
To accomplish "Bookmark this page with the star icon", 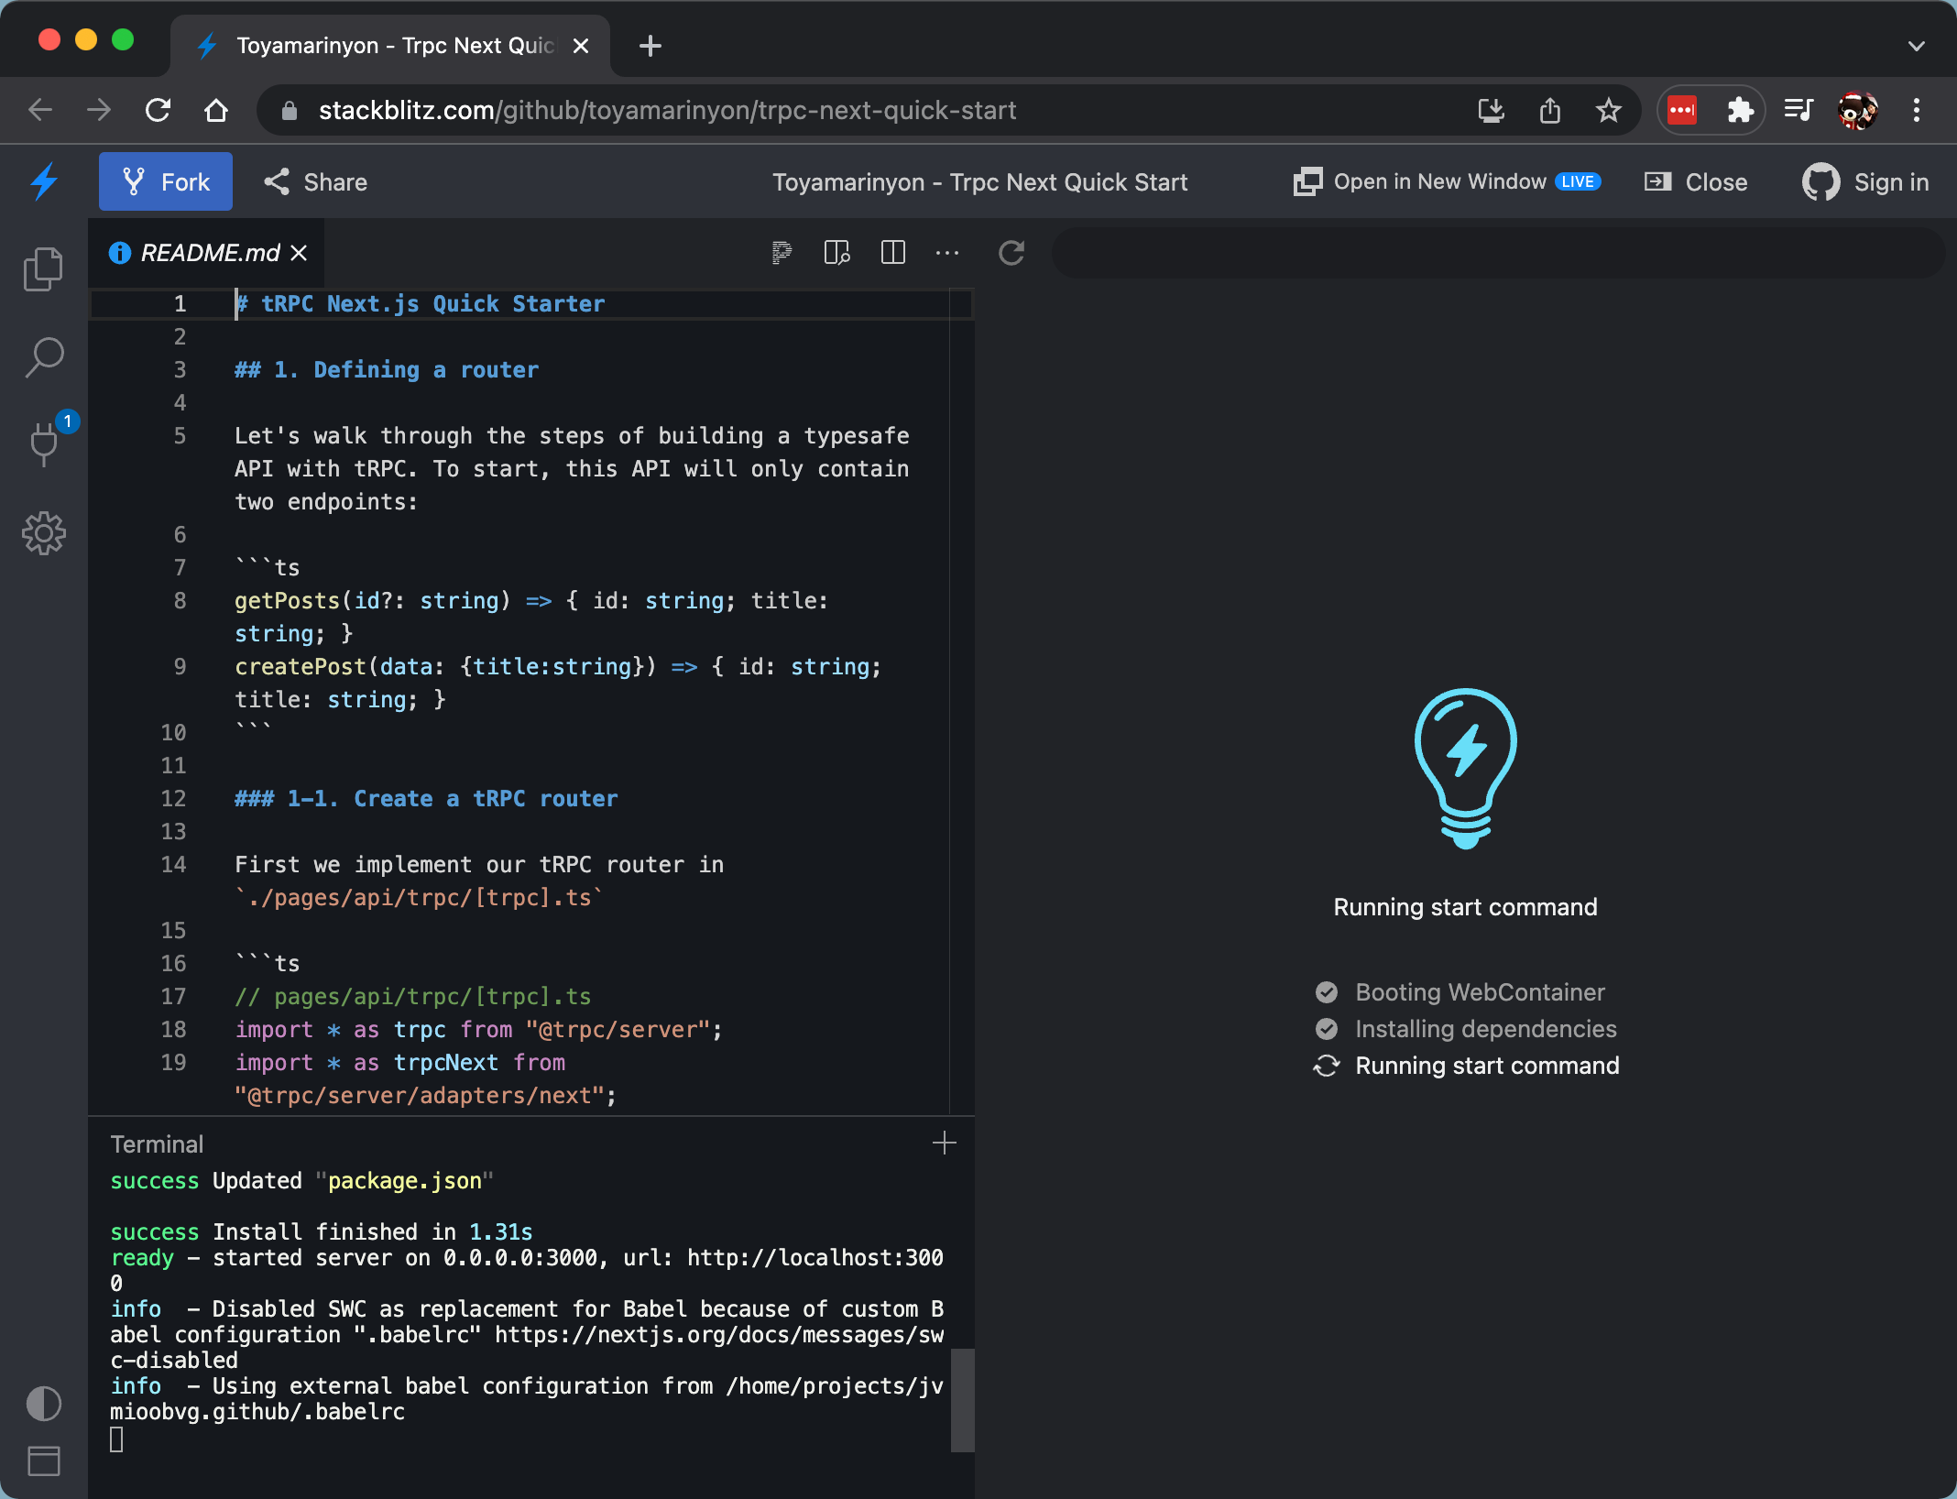I will click(1608, 111).
